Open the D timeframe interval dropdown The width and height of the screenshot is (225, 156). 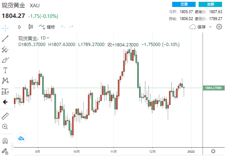pyautogui.click(x=19, y=27)
